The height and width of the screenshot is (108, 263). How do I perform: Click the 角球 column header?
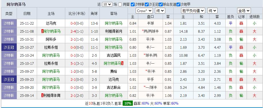pyautogui.click(x=94, y=13)
